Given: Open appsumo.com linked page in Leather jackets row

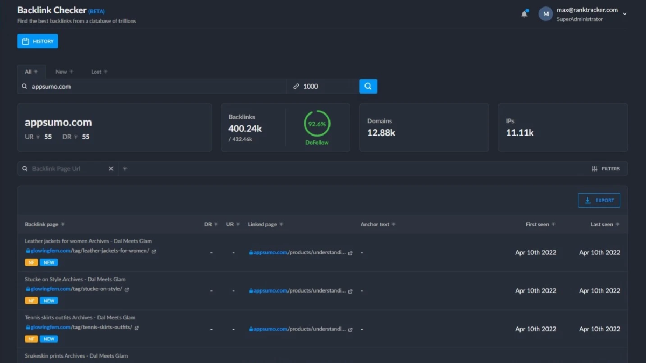Looking at the screenshot, I should pos(299,253).
